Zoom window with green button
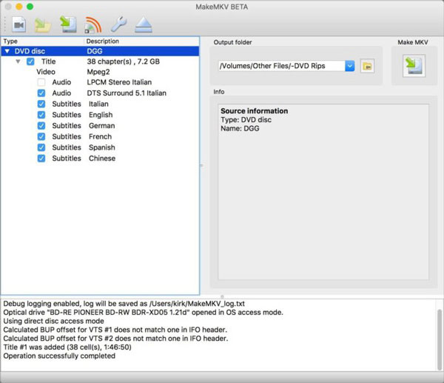Viewport: 444px width, 383px height. click(30, 7)
